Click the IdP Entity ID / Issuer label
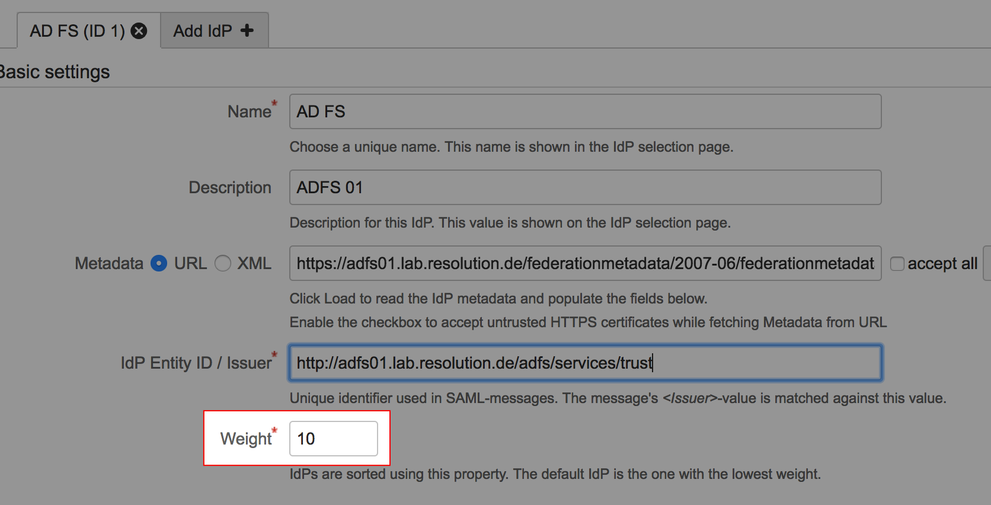 (196, 363)
